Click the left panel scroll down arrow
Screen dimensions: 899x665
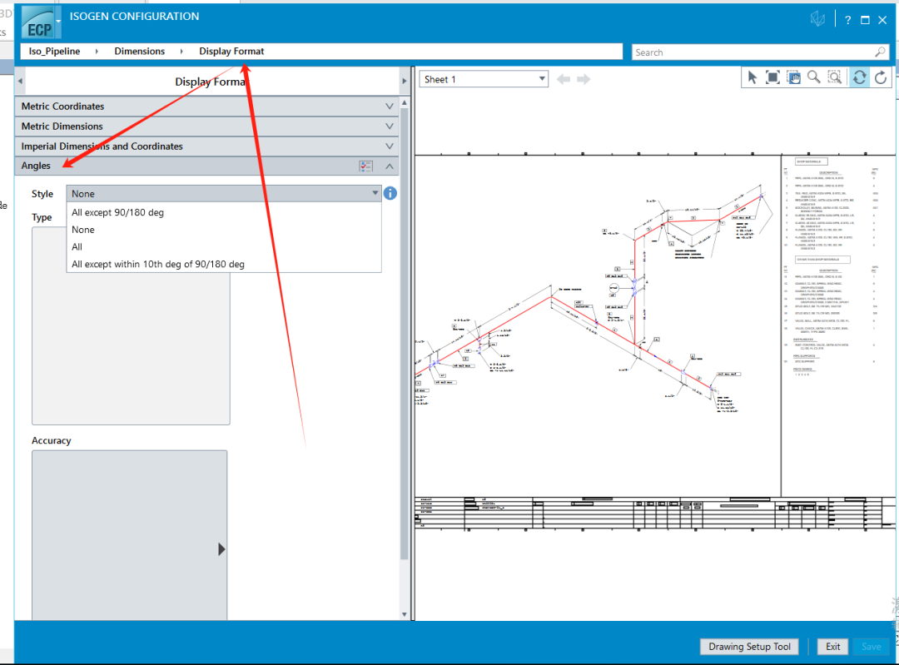(405, 614)
